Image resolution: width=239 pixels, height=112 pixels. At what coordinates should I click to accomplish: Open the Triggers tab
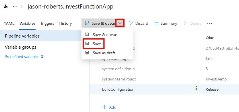click(x=47, y=23)
